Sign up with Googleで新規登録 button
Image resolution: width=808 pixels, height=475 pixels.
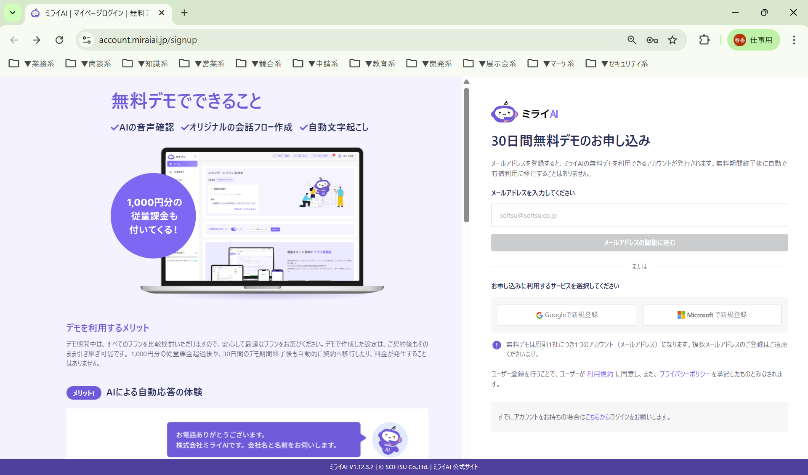tap(567, 315)
